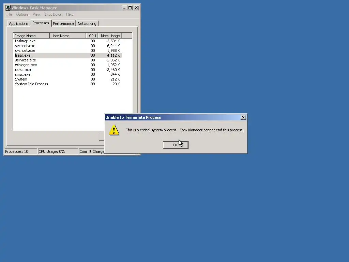Screen dimensions: 349x262
Task: Click the CPU Usage: 0% status entry
Action: pyautogui.click(x=58, y=151)
